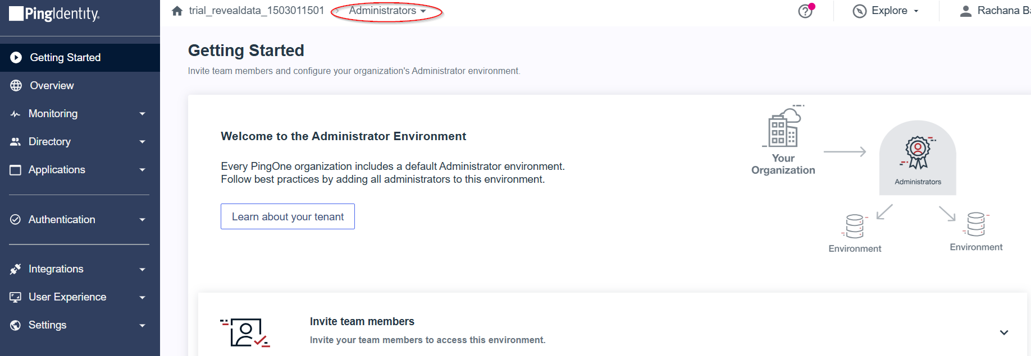Open the Explore dropdown menu

click(x=886, y=11)
